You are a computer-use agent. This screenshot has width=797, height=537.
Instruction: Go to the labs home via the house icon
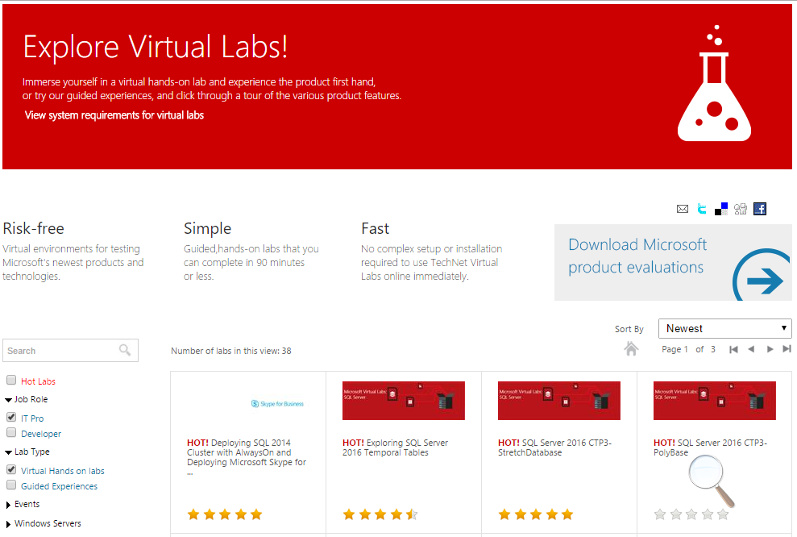[x=631, y=349]
